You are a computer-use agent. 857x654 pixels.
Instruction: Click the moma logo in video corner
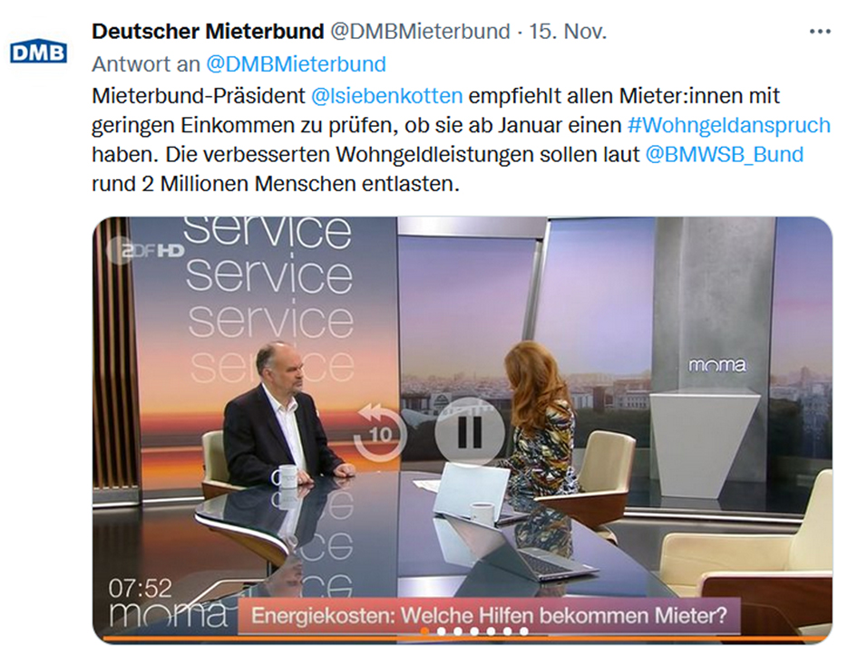coord(169,614)
